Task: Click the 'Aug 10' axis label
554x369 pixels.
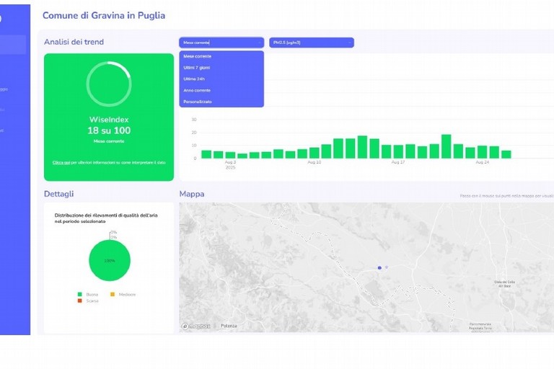Action: click(x=314, y=162)
